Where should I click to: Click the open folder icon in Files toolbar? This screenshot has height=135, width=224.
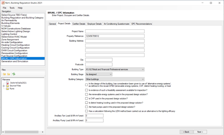pyautogui.click(x=4, y=74)
